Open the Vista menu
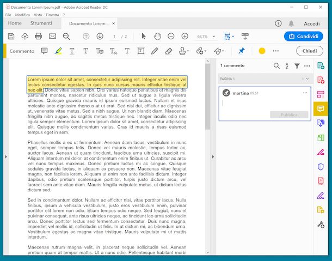Viewport: 332px width, 261px height. tap(38, 15)
